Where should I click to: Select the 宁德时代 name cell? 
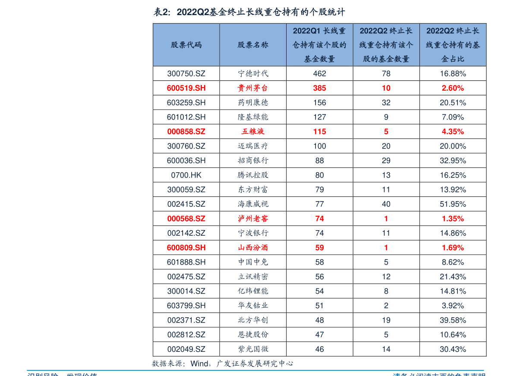[x=253, y=73]
